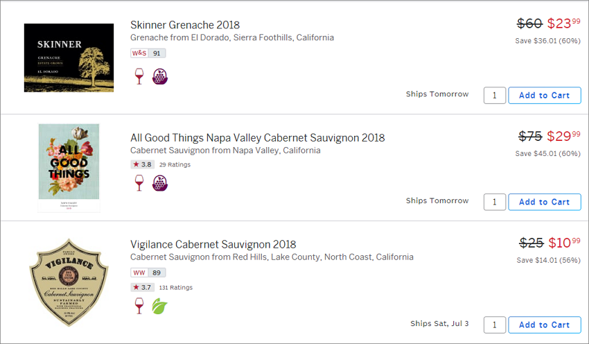The width and height of the screenshot is (589, 344).
Task: Click the green leaf icon under Vigilance Cabernet
Action: [x=159, y=306]
